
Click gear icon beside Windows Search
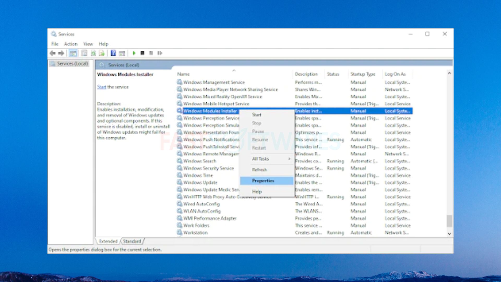(180, 161)
